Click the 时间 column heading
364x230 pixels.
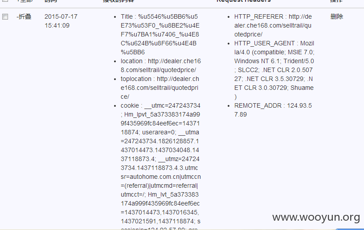pyautogui.click(x=51, y=1)
